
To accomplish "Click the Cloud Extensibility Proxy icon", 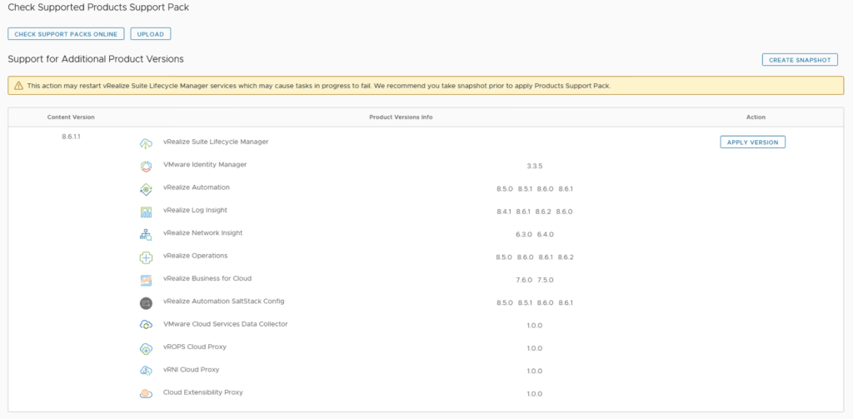I will [x=146, y=393].
